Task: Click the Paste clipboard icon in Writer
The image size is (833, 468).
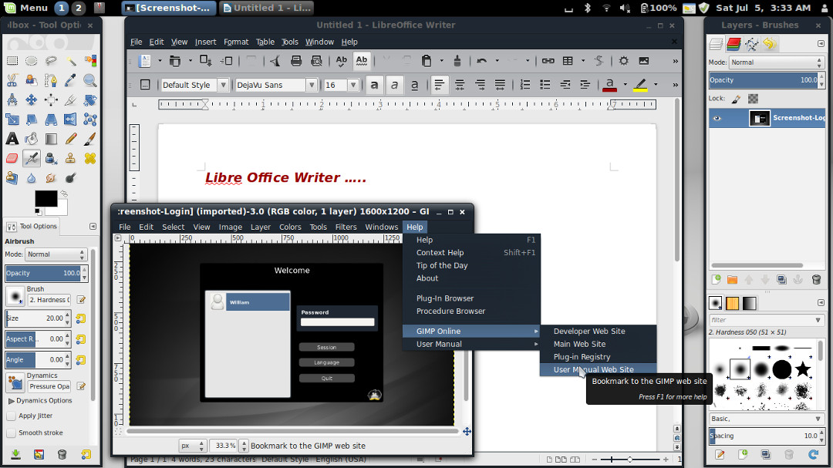Action: coord(426,61)
